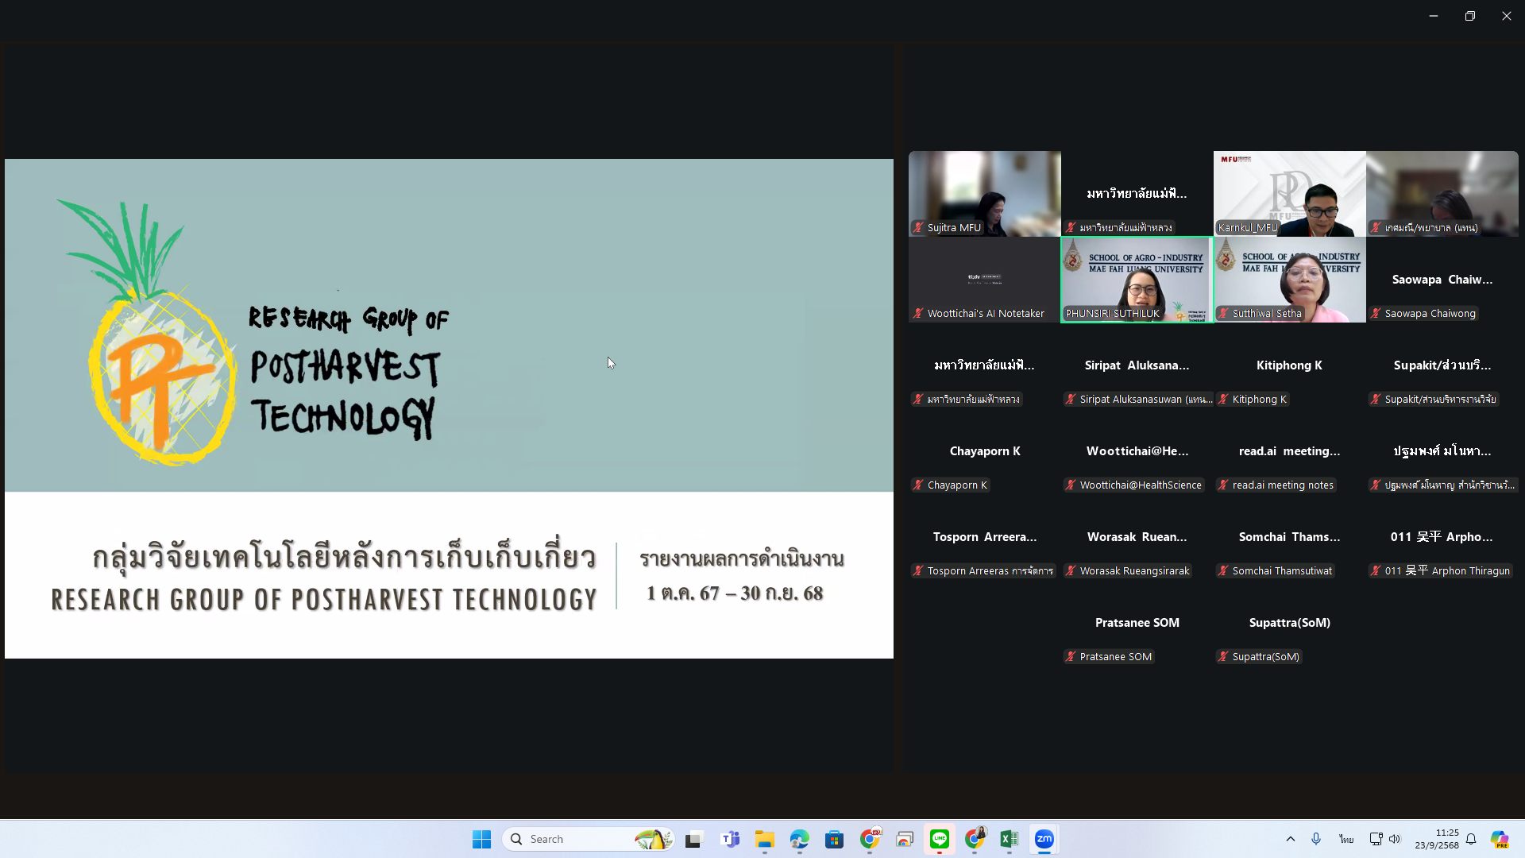Click the Windows Start button
Image resolution: width=1525 pixels, height=858 pixels.
click(x=481, y=839)
